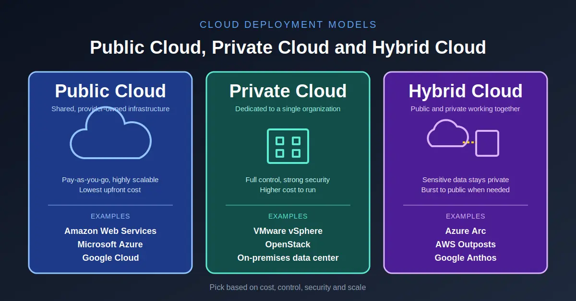Image resolution: width=576 pixels, height=301 pixels.
Task: Click 'Azure Arc' example
Action: [x=466, y=231]
